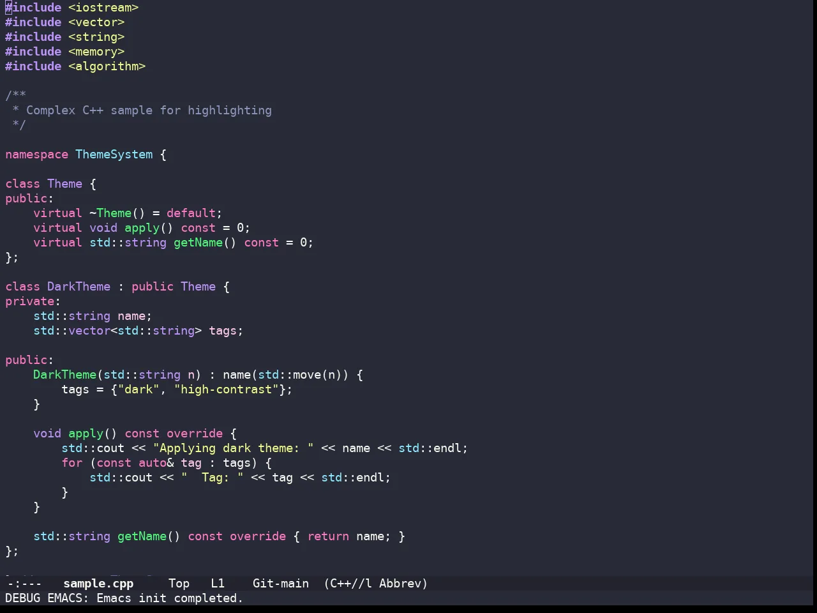
Task: Click 'getName' in the virtual std::string line
Action: (198, 243)
